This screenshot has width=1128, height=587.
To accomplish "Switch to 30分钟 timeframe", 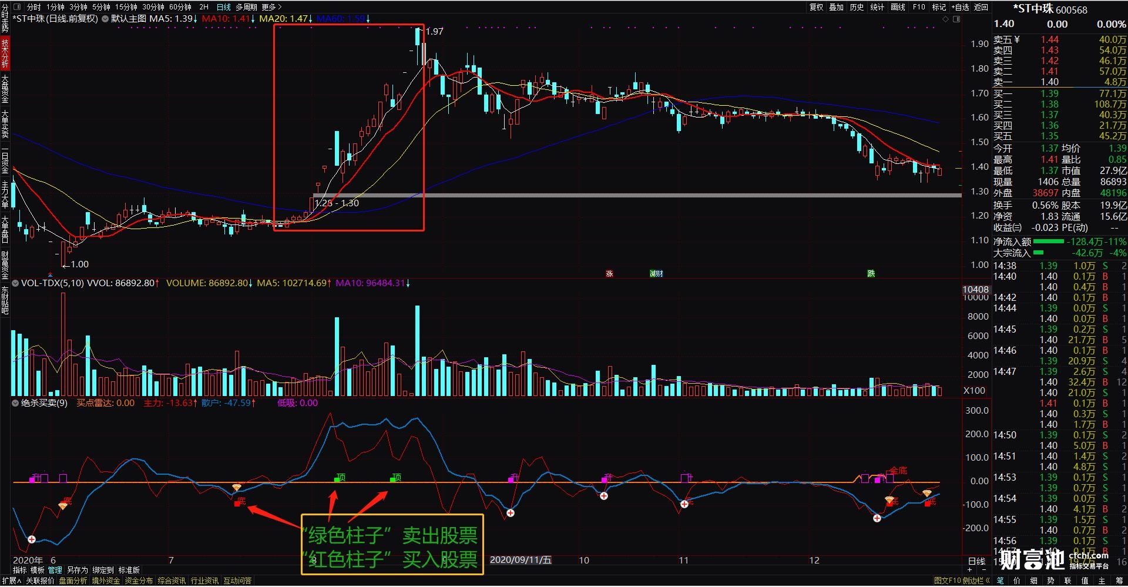I will coord(153,7).
